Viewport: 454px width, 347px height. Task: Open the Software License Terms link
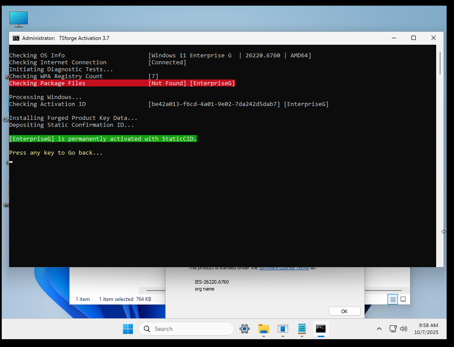[x=284, y=268]
